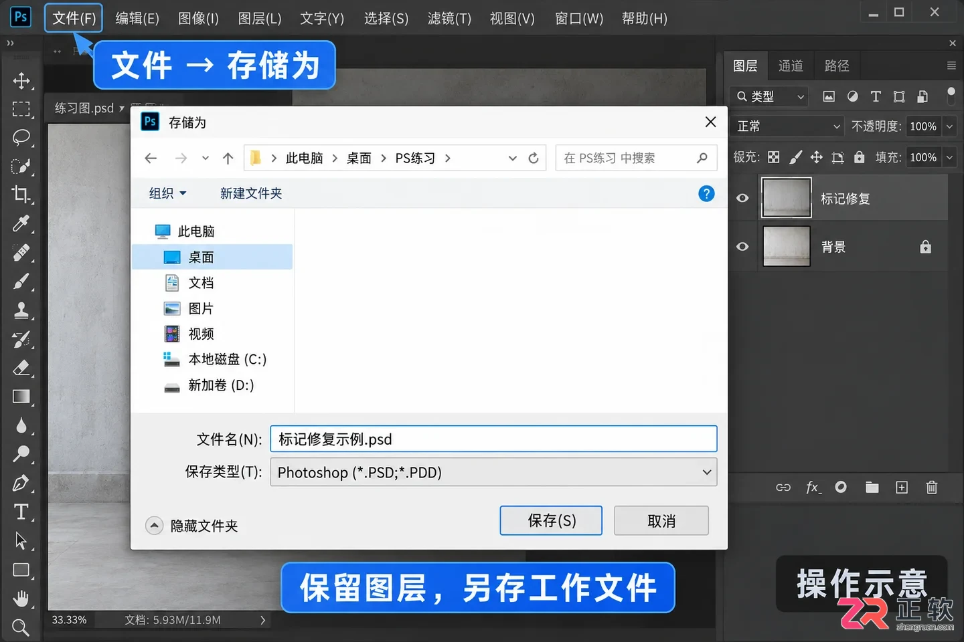Click the add layer style fx icon
The width and height of the screenshot is (964, 642).
[813, 488]
